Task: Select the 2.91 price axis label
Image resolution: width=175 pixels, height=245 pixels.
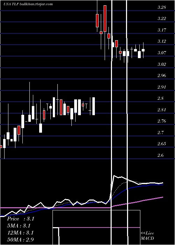Action: coord(162,87)
